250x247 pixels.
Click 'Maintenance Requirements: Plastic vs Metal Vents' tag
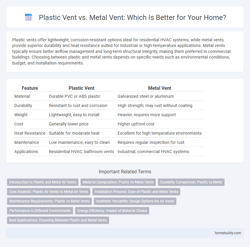[49, 201]
